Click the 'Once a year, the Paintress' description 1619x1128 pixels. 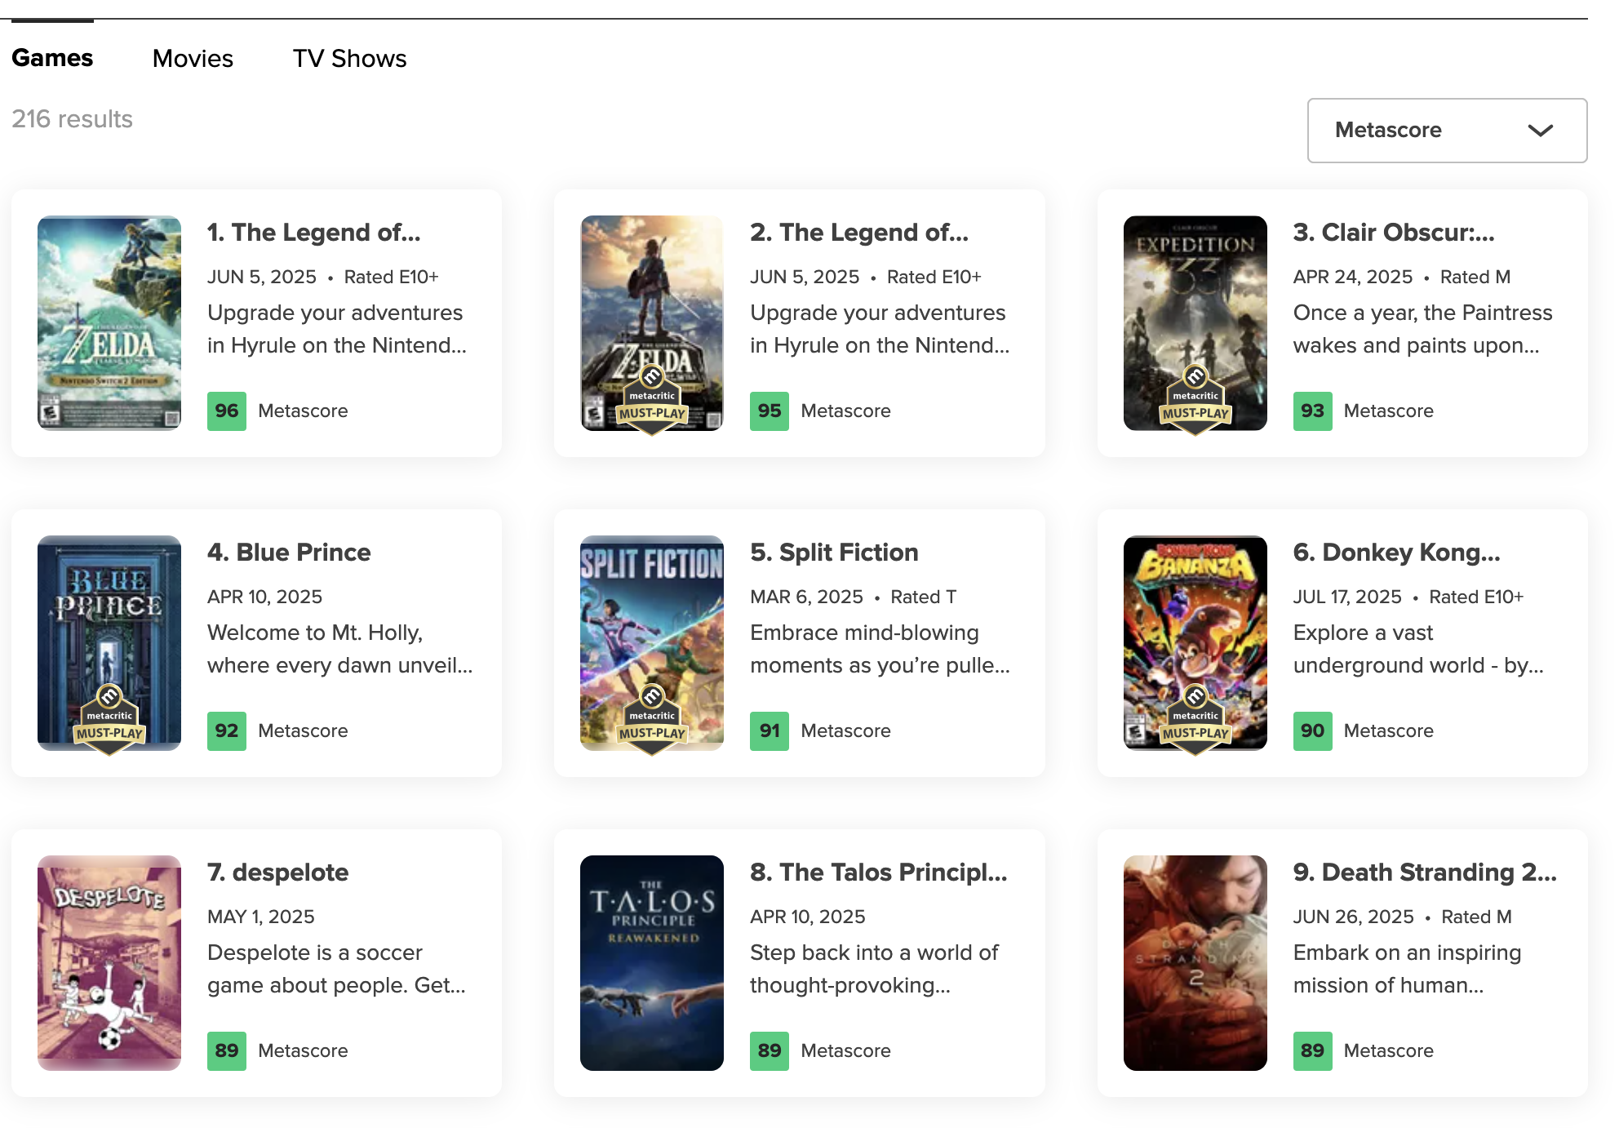pos(1422,329)
